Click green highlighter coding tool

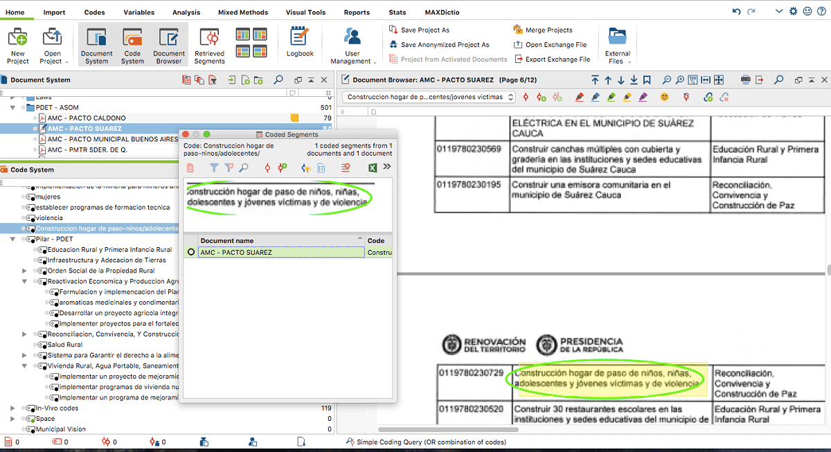[x=611, y=98]
